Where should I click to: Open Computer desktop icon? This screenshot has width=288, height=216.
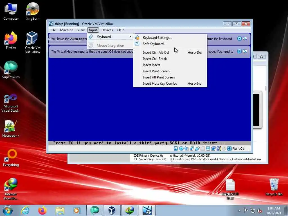click(11, 12)
